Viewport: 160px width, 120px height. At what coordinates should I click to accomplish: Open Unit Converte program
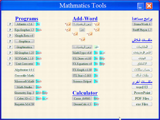[24, 64]
